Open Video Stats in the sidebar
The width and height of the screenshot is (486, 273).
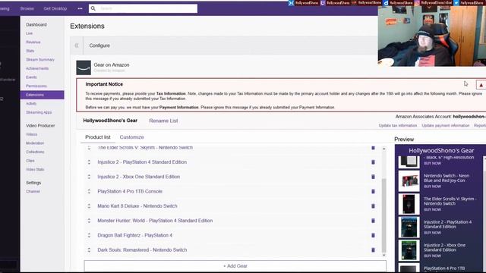35,170
